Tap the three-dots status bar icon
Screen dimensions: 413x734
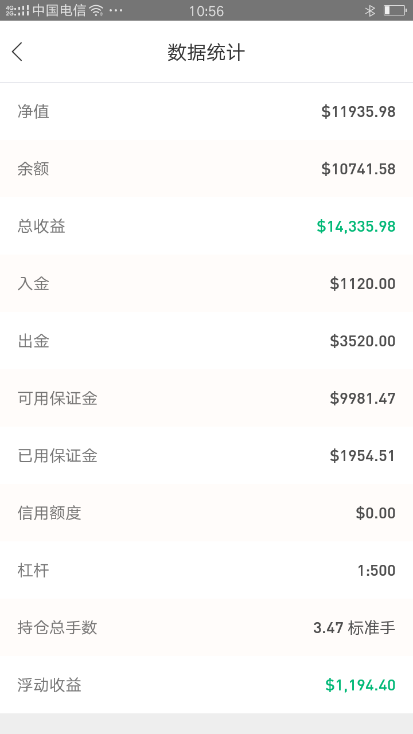[x=115, y=10]
